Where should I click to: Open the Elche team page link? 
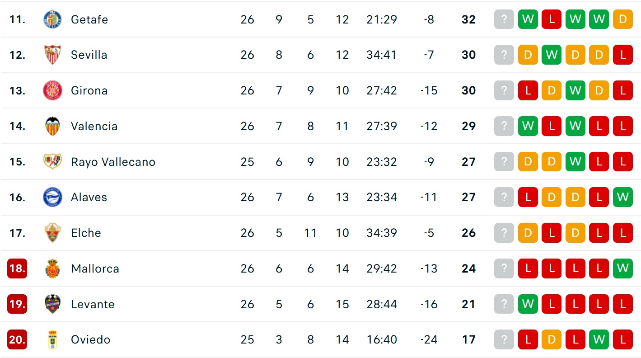(86, 233)
